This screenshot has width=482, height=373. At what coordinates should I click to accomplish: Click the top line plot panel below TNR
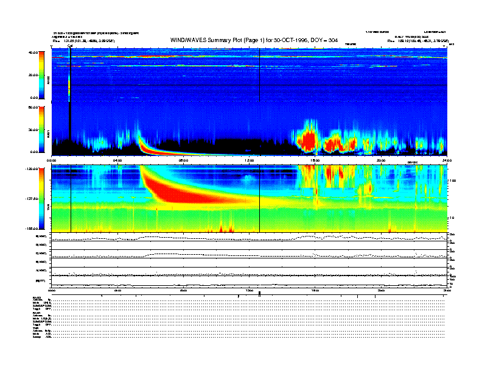tap(250, 238)
